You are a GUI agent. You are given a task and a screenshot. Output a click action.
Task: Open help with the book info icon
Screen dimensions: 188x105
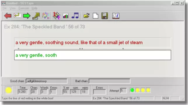[x=116, y=16]
